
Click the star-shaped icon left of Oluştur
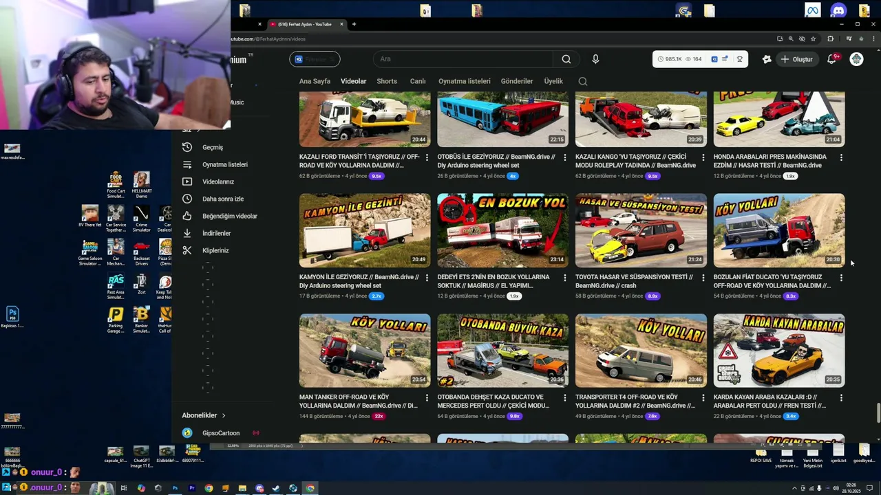(x=767, y=59)
